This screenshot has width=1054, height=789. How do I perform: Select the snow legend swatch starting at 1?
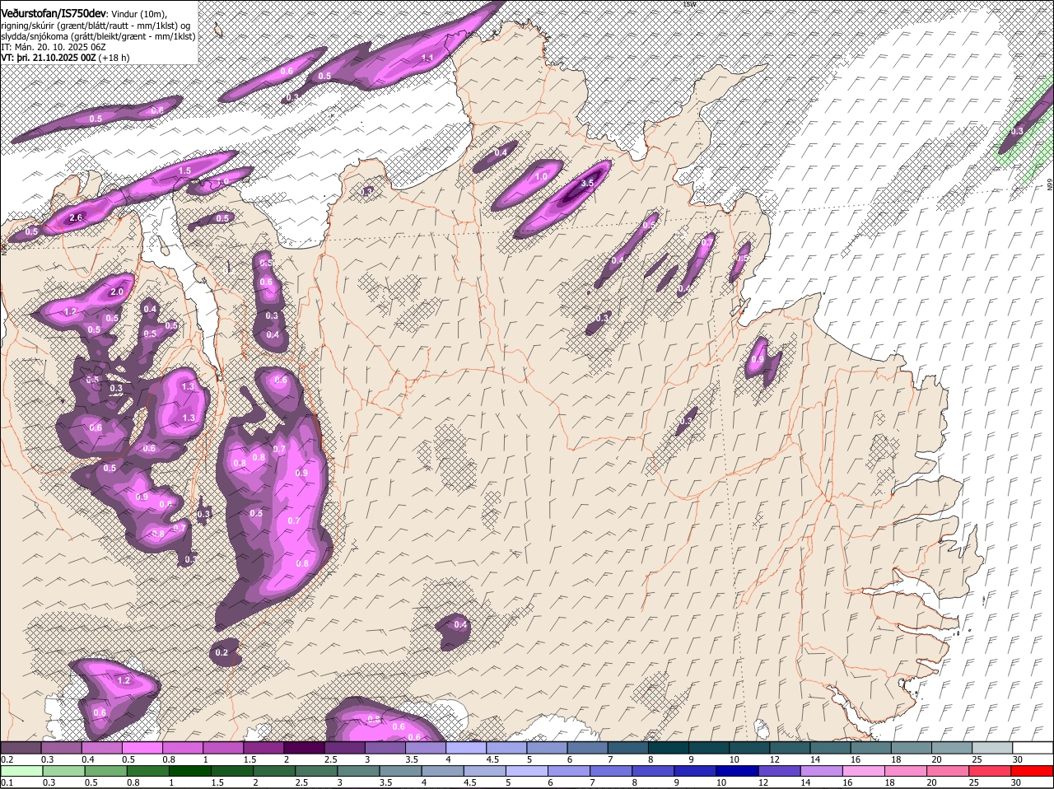coord(222,748)
